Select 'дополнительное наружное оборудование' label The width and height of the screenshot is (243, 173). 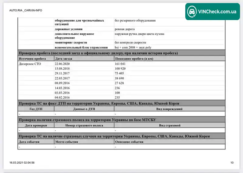coord(74,36)
